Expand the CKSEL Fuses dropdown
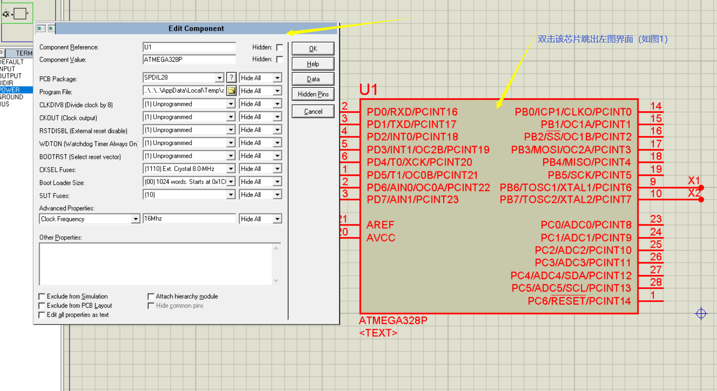The height and width of the screenshot is (391, 717). (x=231, y=168)
